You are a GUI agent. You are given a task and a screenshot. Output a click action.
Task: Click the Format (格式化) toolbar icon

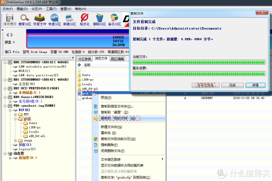tap(84, 20)
